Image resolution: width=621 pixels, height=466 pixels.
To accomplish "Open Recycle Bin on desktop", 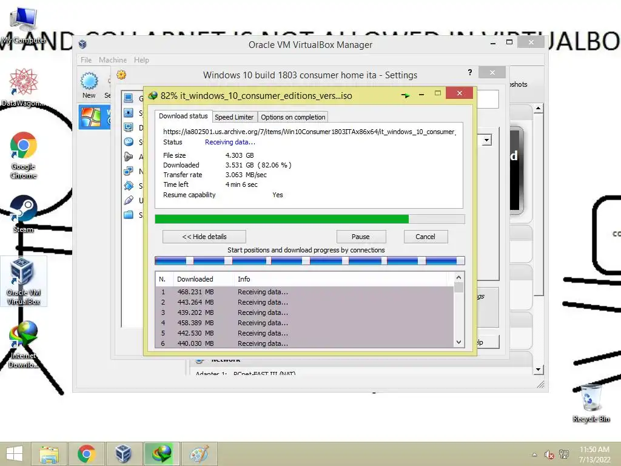I will click(591, 403).
